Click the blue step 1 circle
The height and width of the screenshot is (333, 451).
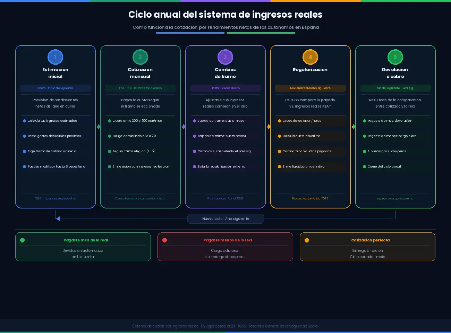(55, 57)
